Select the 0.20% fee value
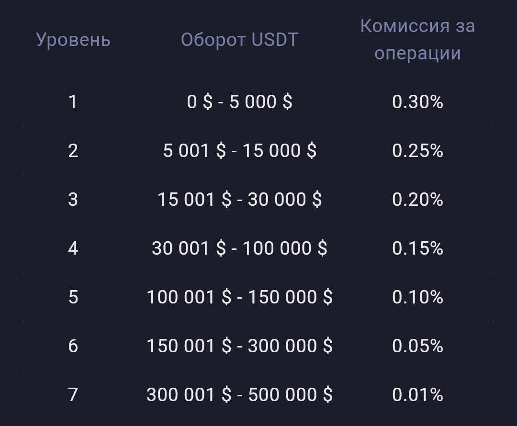The image size is (517, 426). pos(417,200)
